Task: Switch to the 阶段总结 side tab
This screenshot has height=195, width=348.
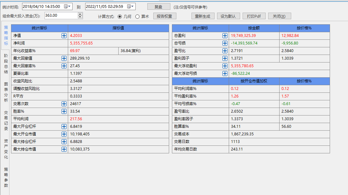Action: click(6, 63)
